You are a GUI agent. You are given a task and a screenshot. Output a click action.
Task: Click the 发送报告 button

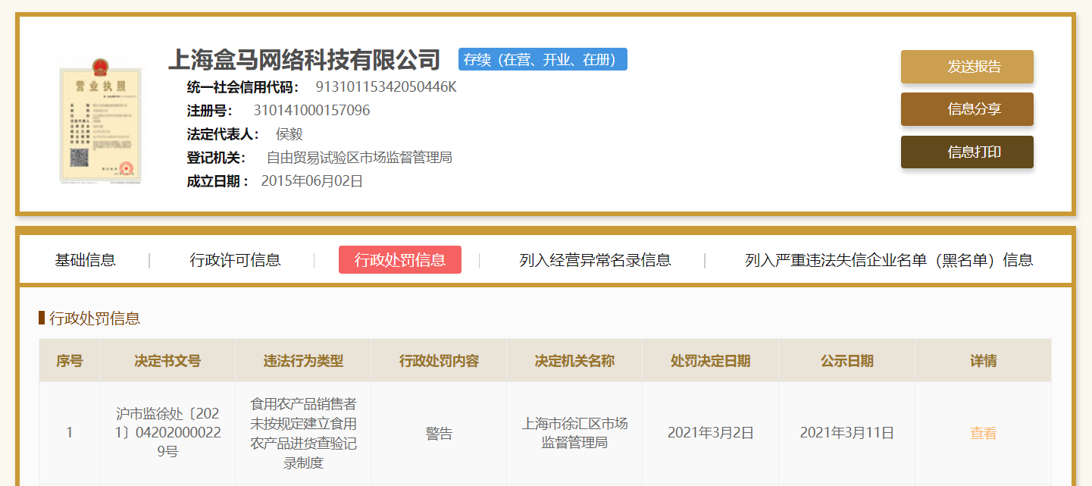[967, 67]
